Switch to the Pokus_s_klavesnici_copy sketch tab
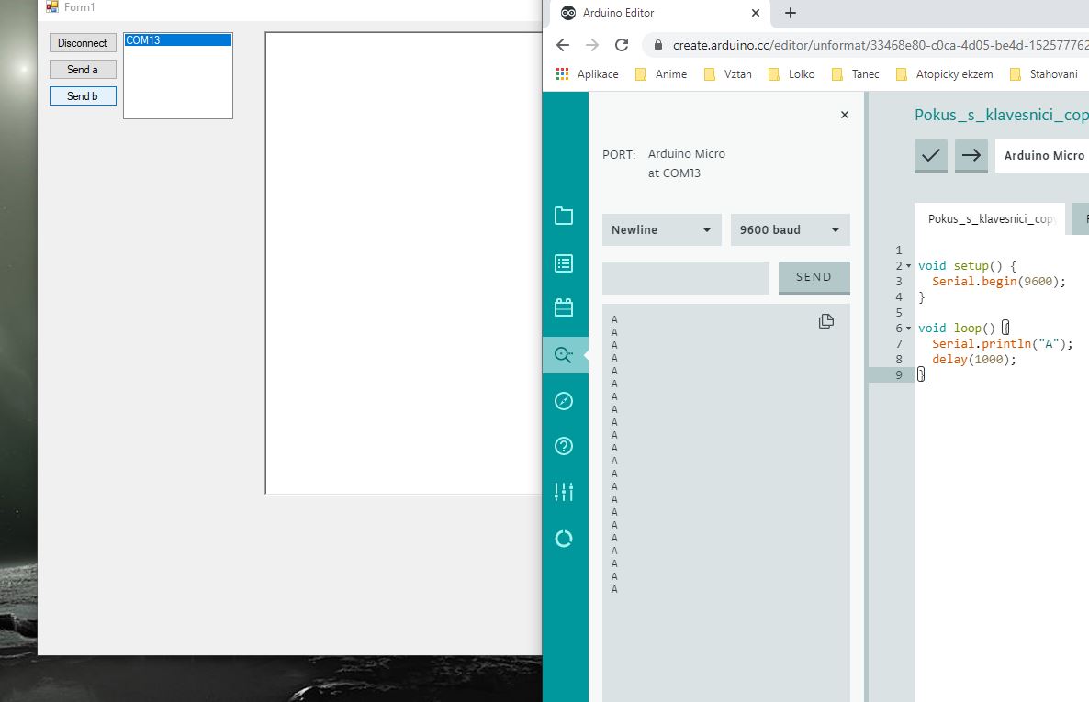 coord(990,220)
